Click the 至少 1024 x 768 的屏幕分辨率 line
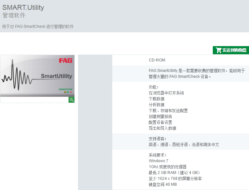Image resolution: width=249 pixels, height=190 pixels. [175, 179]
